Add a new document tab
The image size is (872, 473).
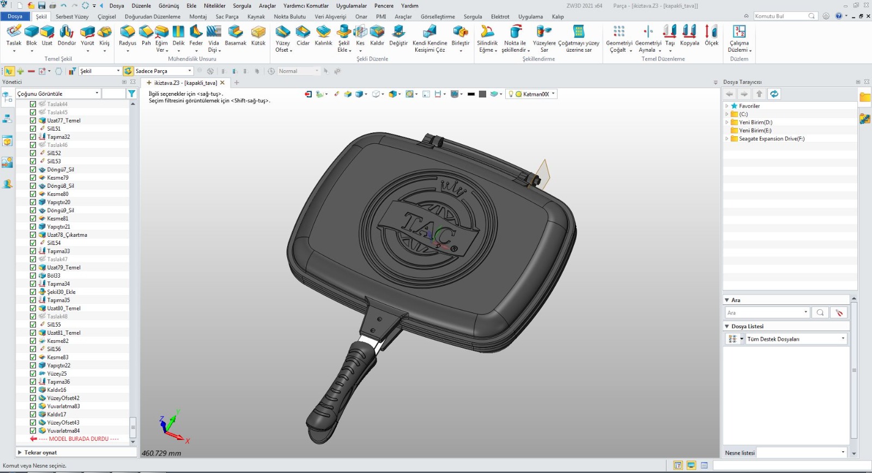tap(237, 83)
